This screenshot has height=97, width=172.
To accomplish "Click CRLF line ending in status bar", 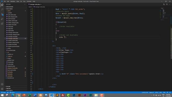I will 161,92.
